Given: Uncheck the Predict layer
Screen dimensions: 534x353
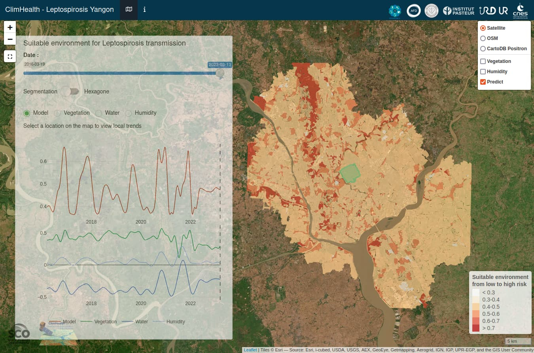Looking at the screenshot, I should coord(483,82).
